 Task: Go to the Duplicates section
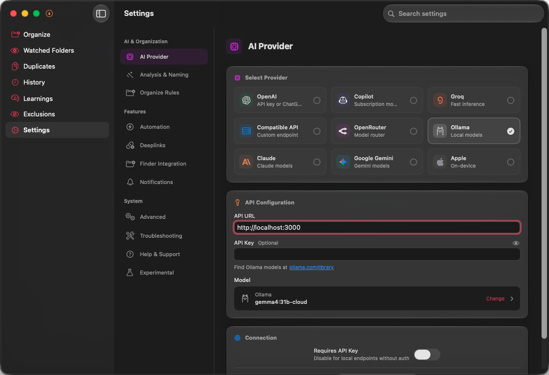click(x=57, y=66)
